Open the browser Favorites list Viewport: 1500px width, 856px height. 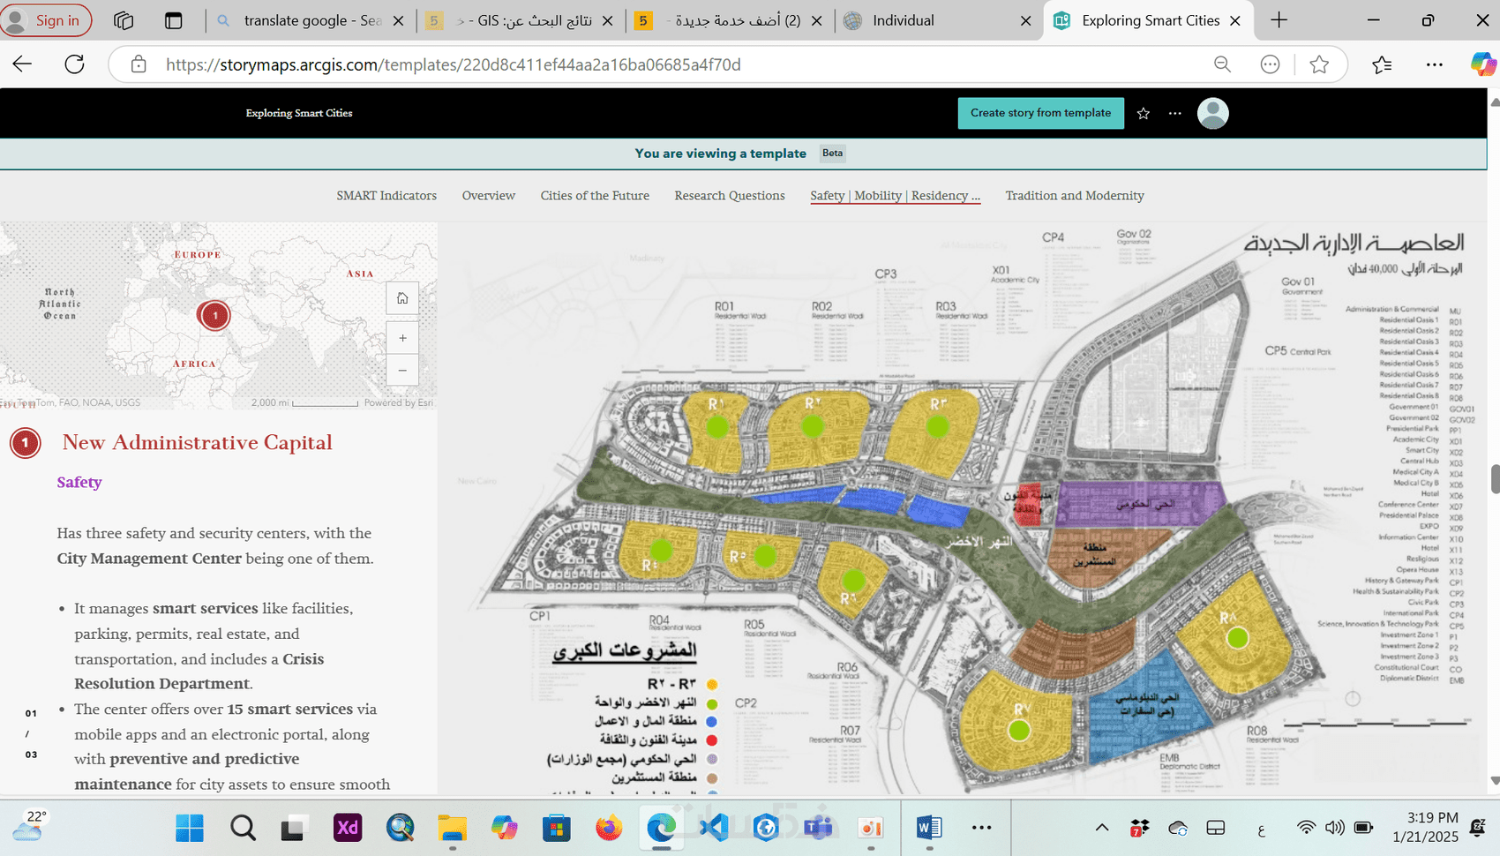click(x=1382, y=64)
